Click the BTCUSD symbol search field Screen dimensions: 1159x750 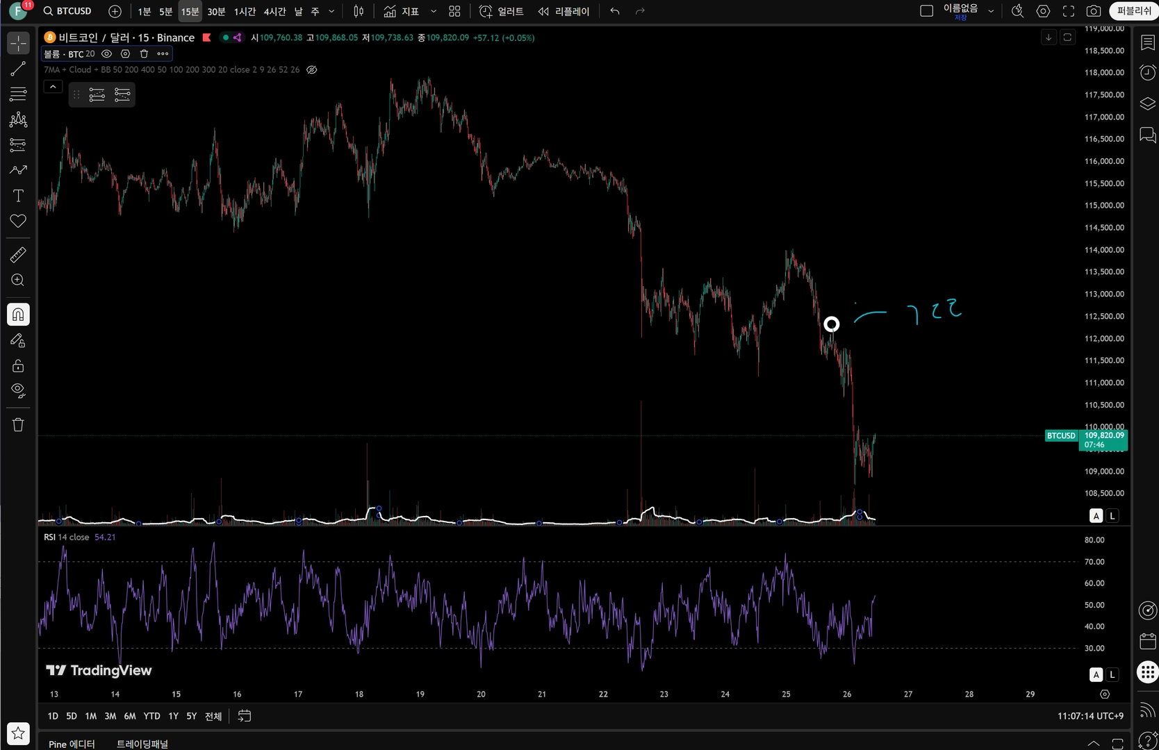coord(67,11)
